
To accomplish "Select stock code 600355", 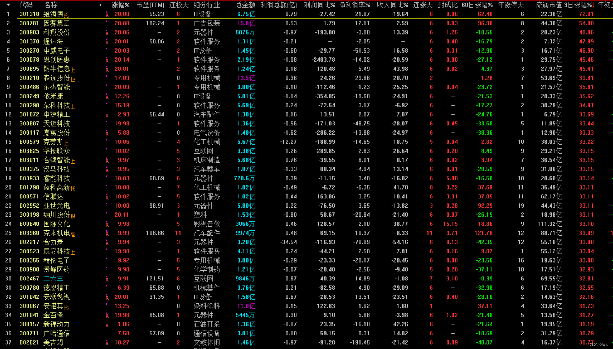I will click(29, 260).
